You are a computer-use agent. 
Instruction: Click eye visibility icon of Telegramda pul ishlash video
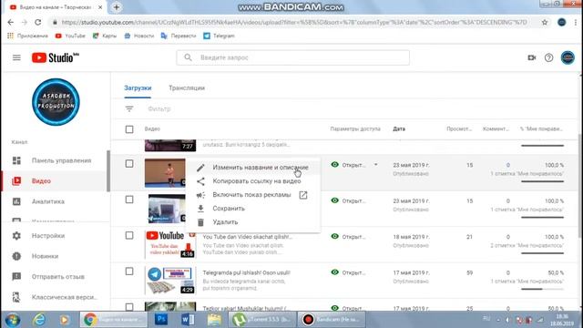[x=335, y=272]
